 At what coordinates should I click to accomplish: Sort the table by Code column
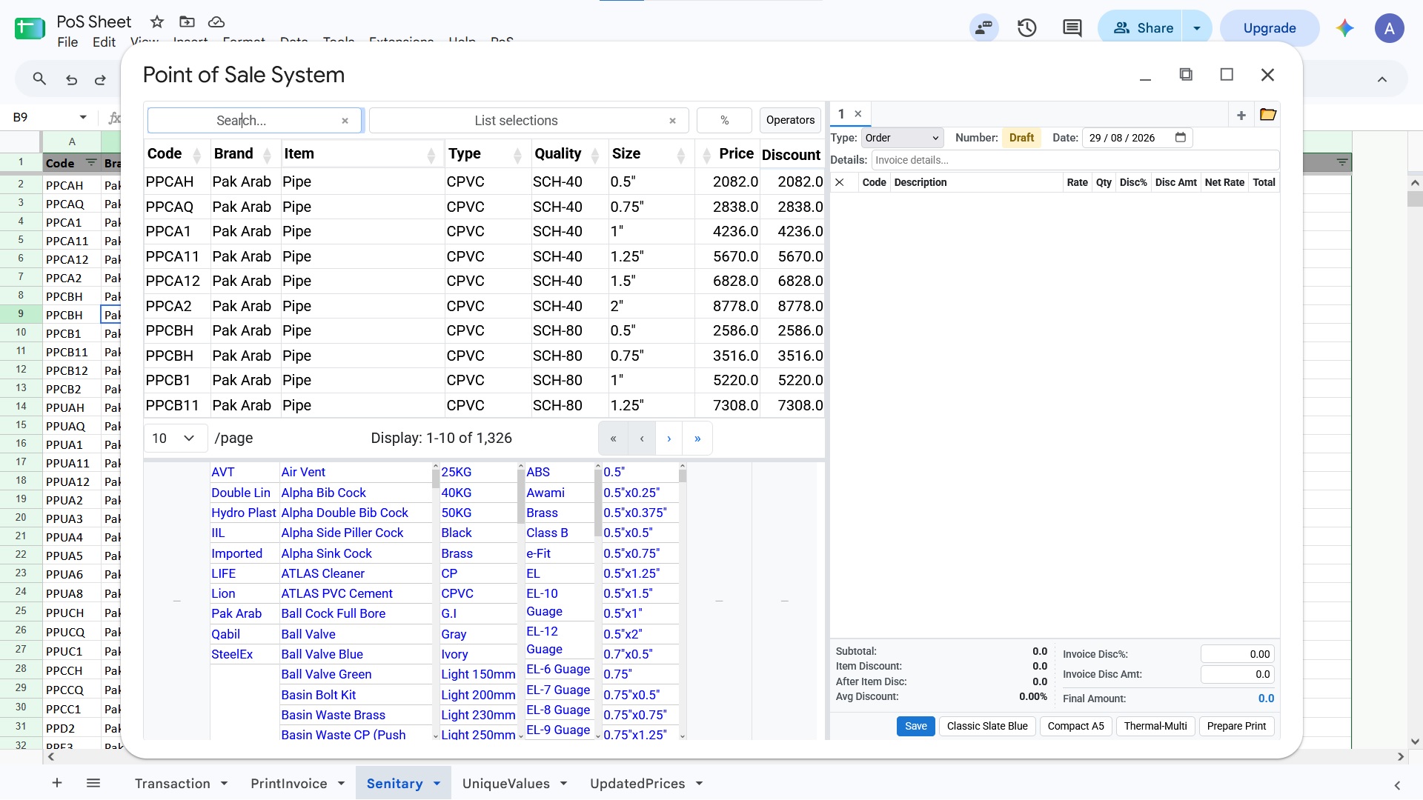[x=196, y=155]
